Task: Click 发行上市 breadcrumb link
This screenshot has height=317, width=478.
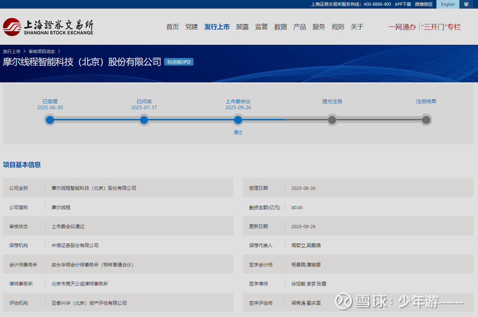Action: coord(11,52)
